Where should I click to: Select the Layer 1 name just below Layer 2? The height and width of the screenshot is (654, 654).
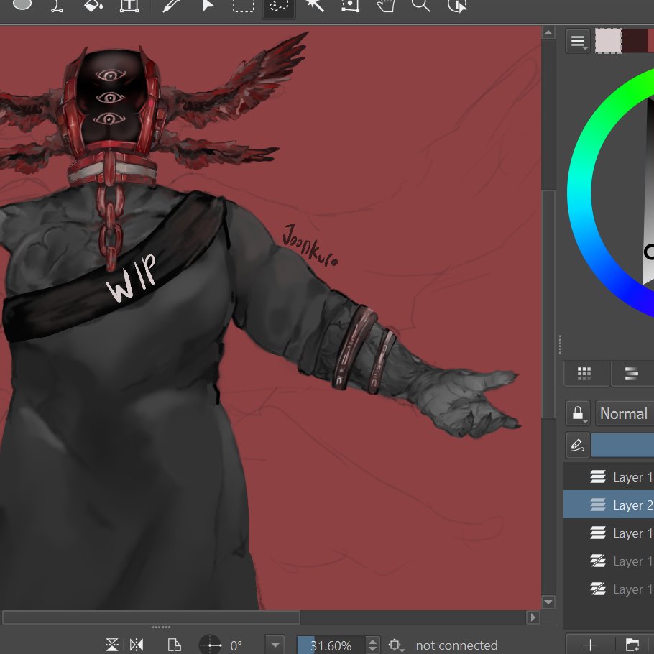632,533
